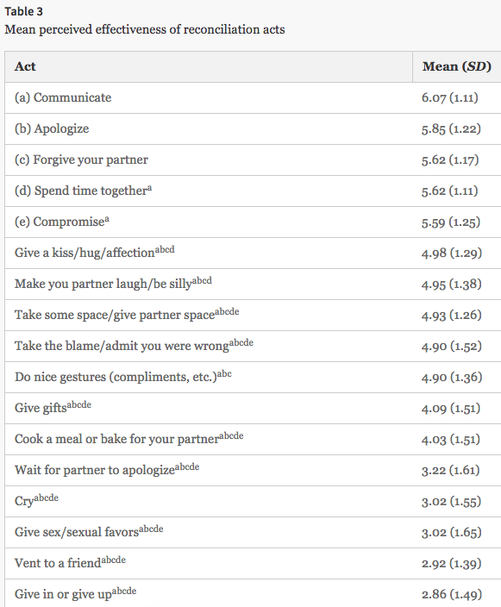Click the Act column header
Image resolution: width=501 pixels, height=607 pixels.
[x=25, y=66]
